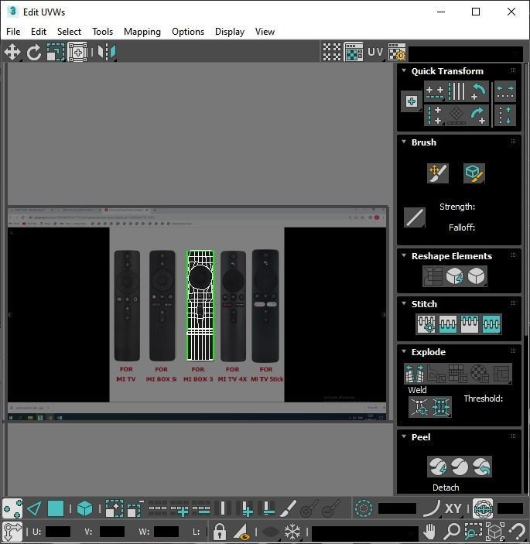Viewport: 530px width, 544px height.
Task: Click the XY soft selection space button
Action: 453,509
